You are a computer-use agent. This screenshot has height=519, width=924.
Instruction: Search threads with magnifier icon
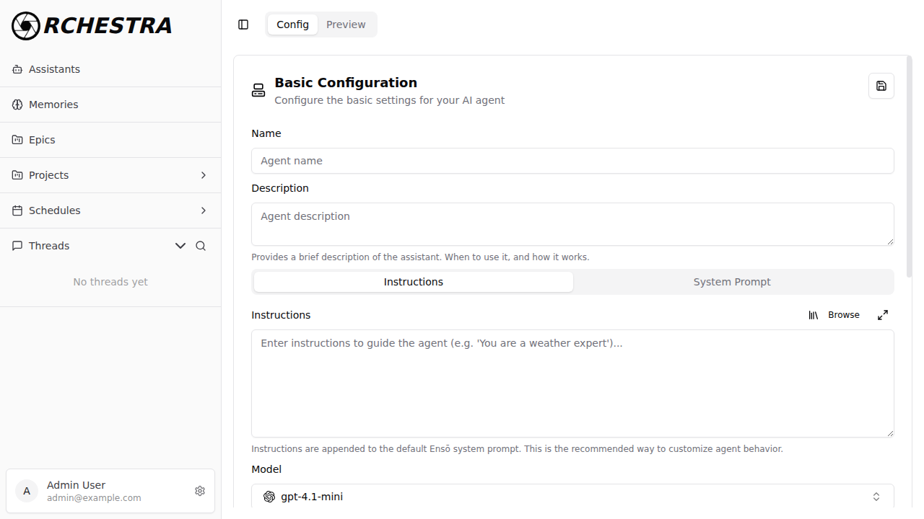coord(201,246)
